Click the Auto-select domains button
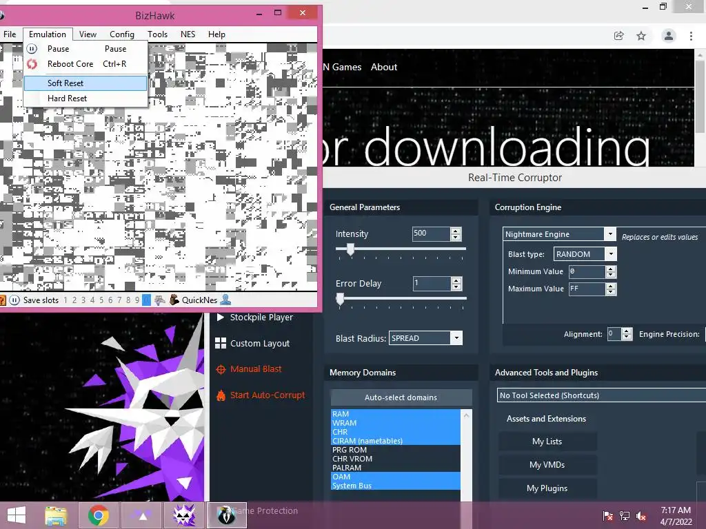 [x=401, y=397]
